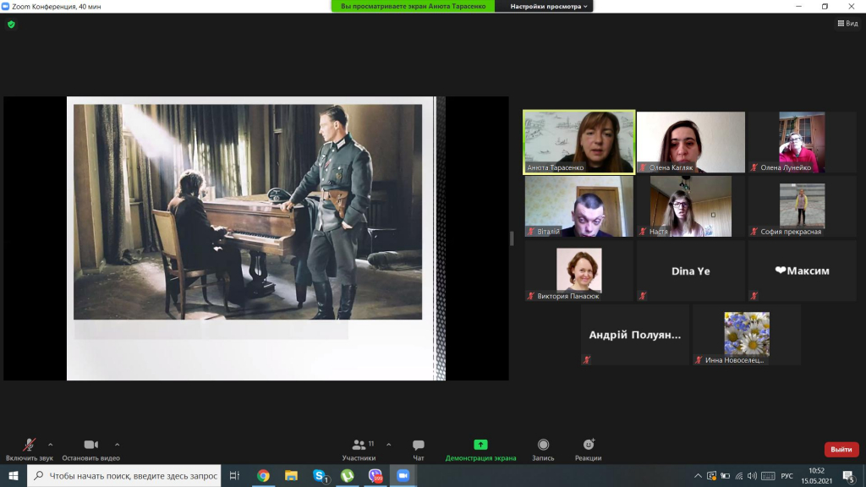
Task: Select Віталій's video tile
Action: point(578,206)
